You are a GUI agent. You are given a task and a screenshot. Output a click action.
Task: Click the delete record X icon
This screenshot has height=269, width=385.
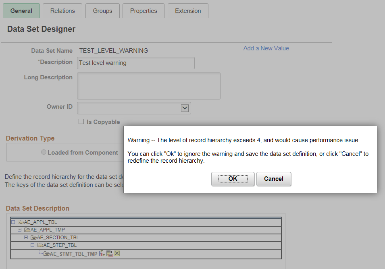coord(117,254)
